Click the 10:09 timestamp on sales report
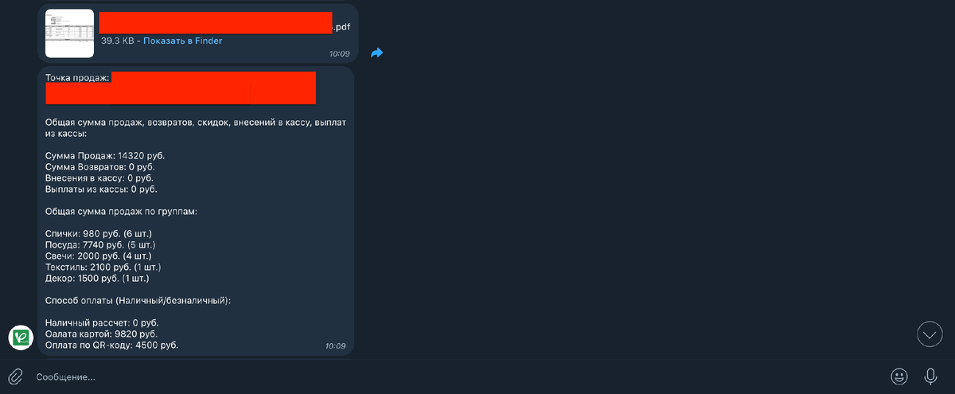 pos(335,346)
